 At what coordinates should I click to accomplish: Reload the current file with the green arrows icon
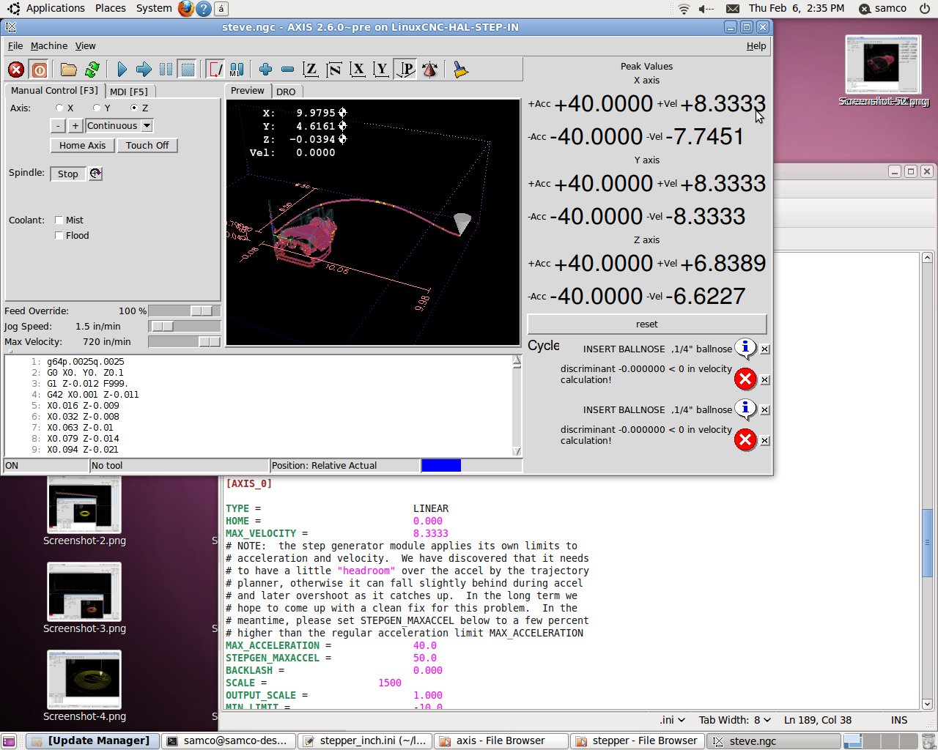[92, 70]
